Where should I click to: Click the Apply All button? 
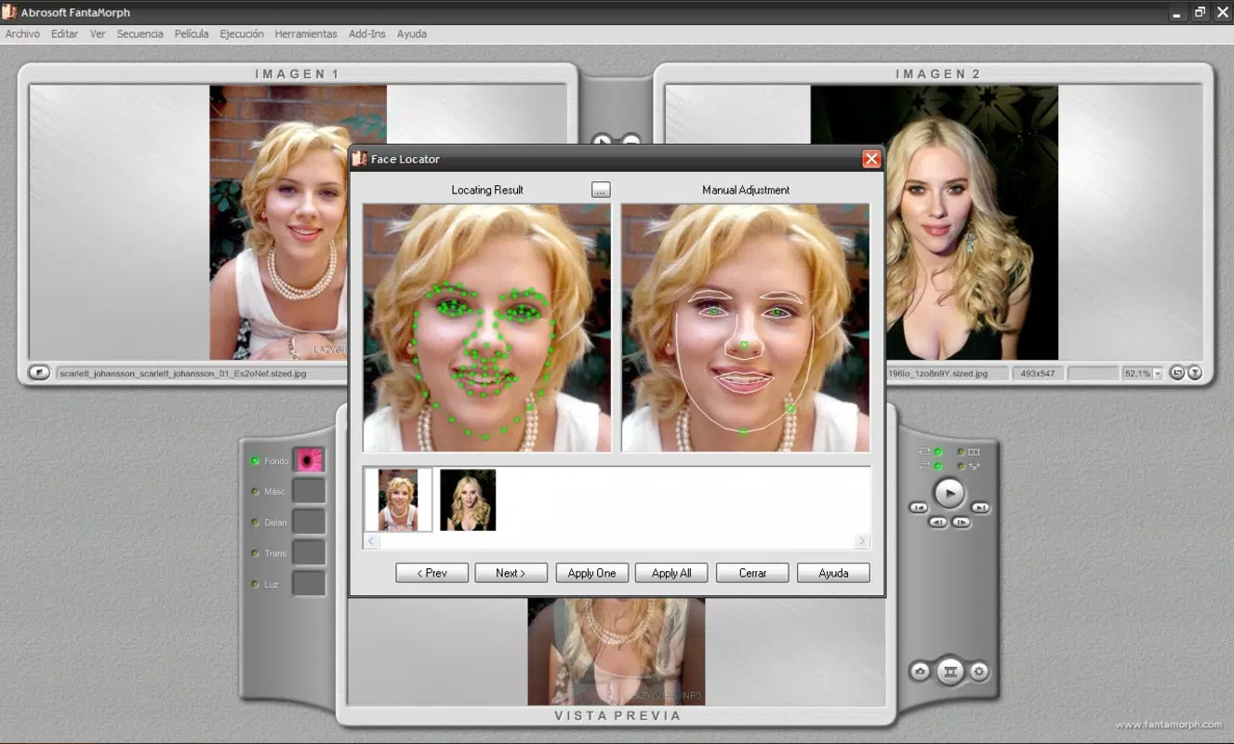tap(671, 573)
